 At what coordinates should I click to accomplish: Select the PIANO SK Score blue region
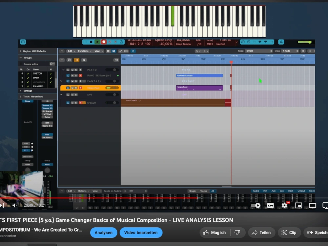click(199, 75)
